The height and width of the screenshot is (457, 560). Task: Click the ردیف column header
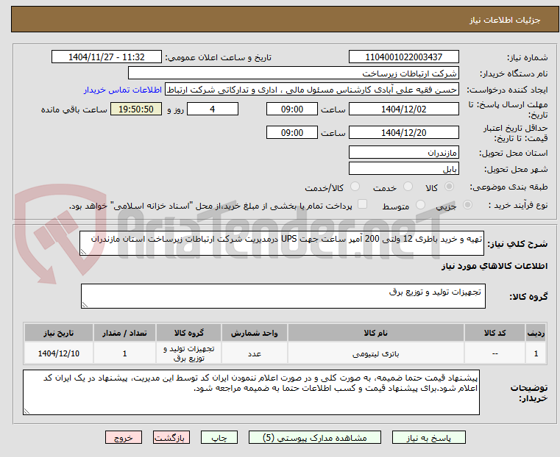click(536, 333)
